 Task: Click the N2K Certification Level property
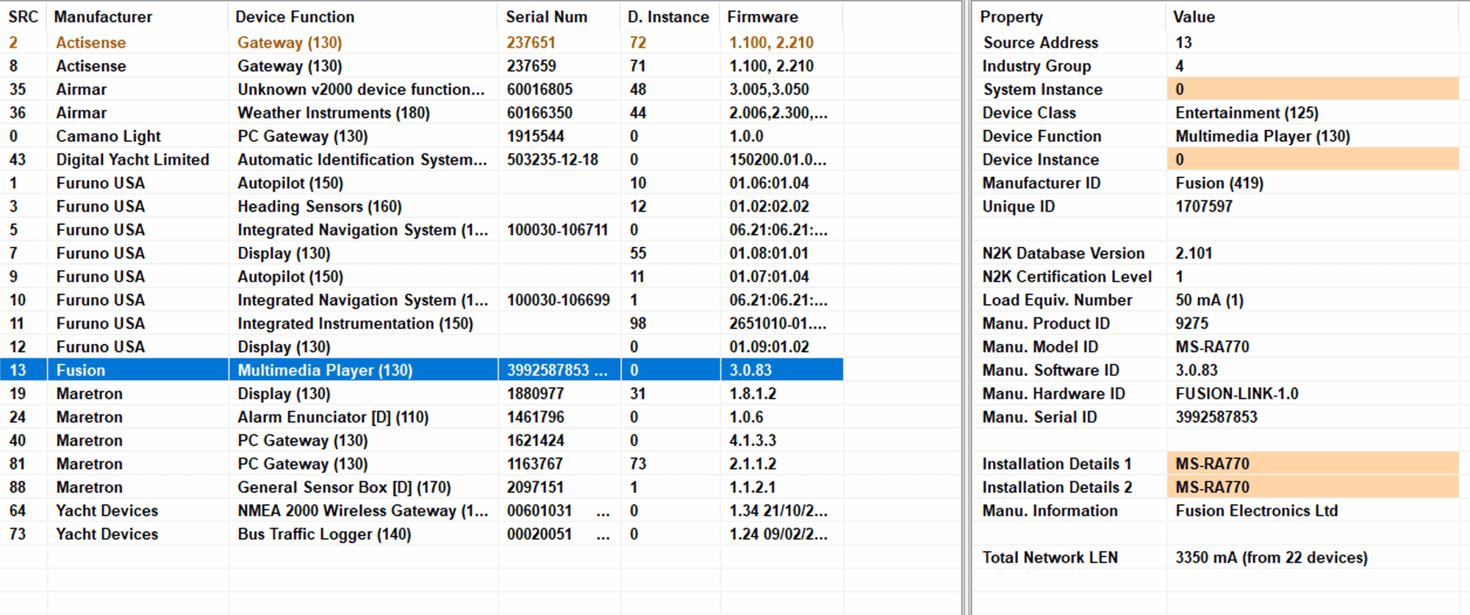coord(1067,277)
